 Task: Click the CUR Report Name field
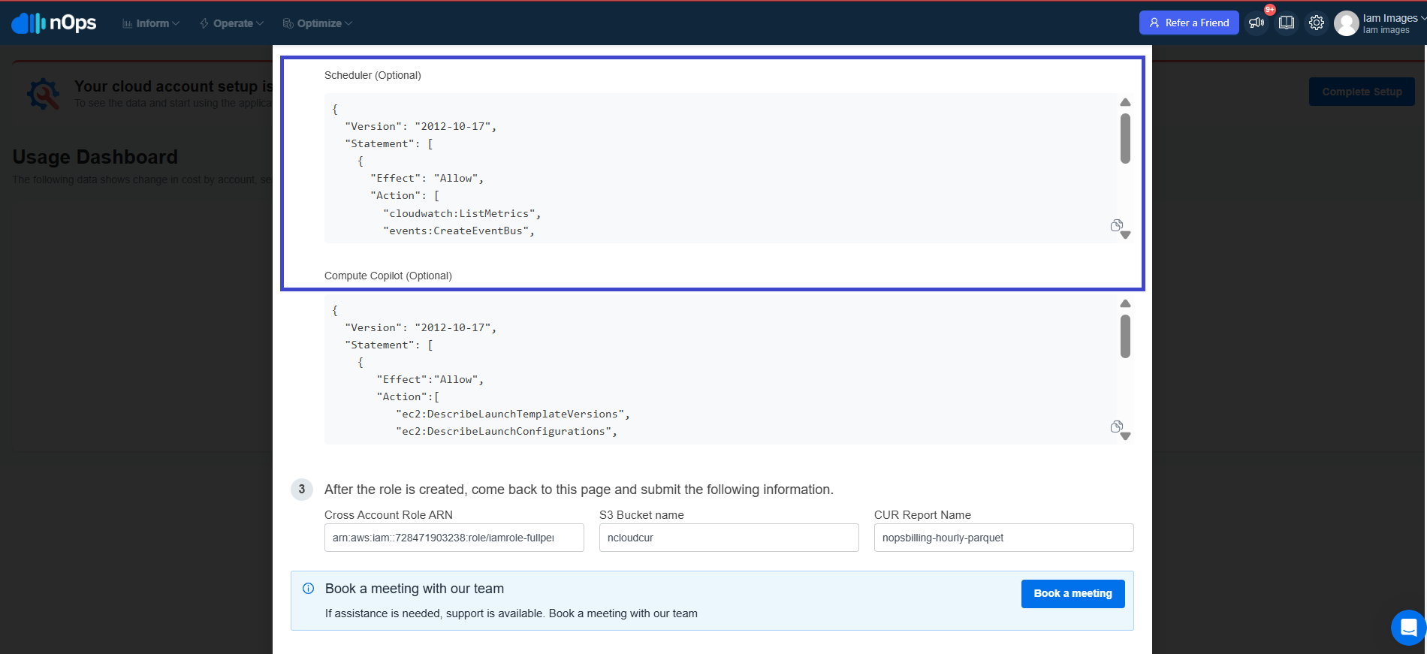click(x=1004, y=538)
